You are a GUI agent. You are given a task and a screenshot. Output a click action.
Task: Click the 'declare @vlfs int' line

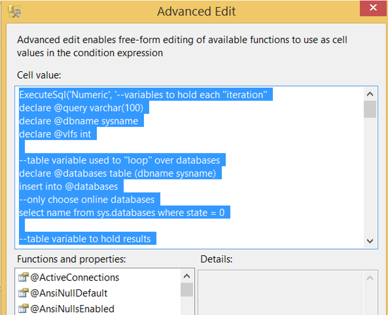tap(55, 134)
